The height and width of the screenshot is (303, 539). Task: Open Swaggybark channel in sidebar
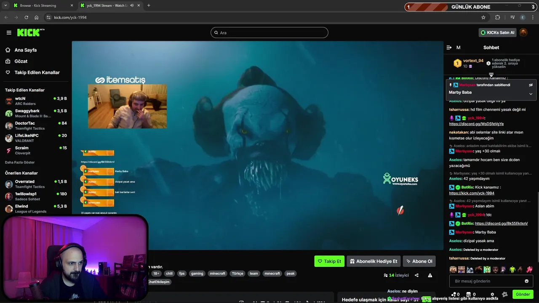pos(36,113)
